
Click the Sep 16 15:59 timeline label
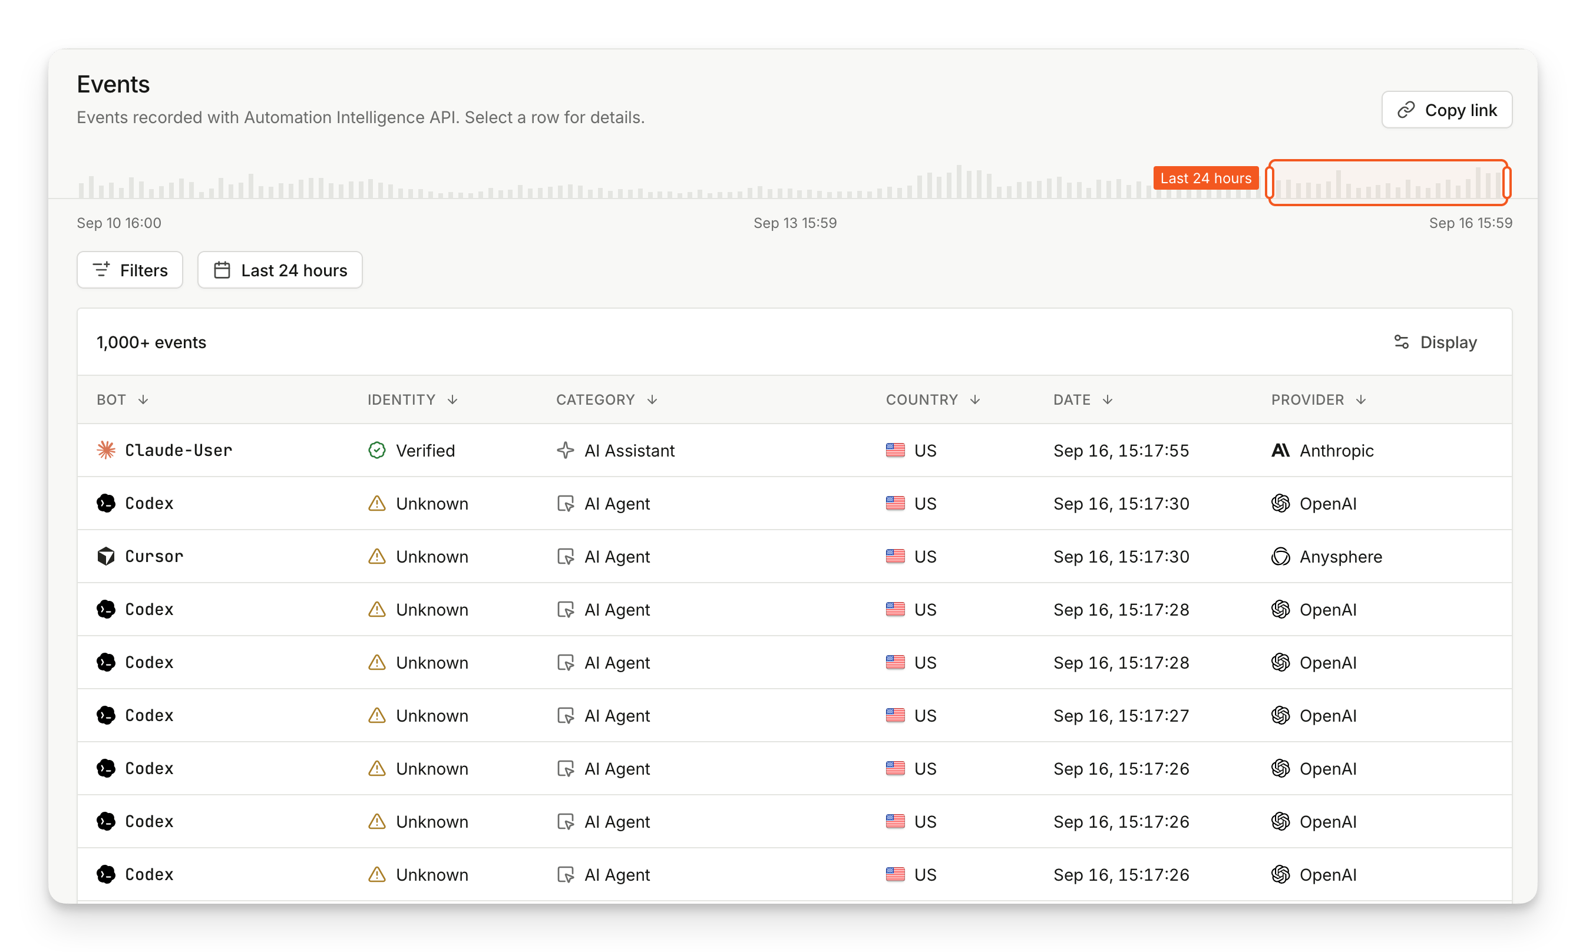[x=1471, y=223]
